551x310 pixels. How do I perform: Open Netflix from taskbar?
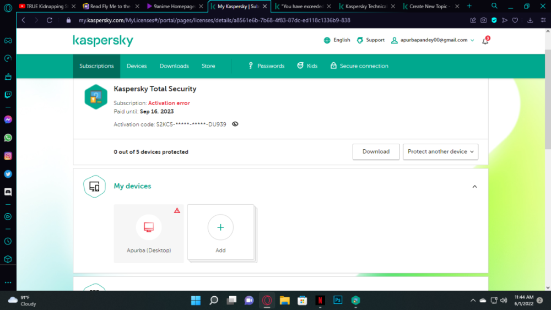tap(320, 301)
